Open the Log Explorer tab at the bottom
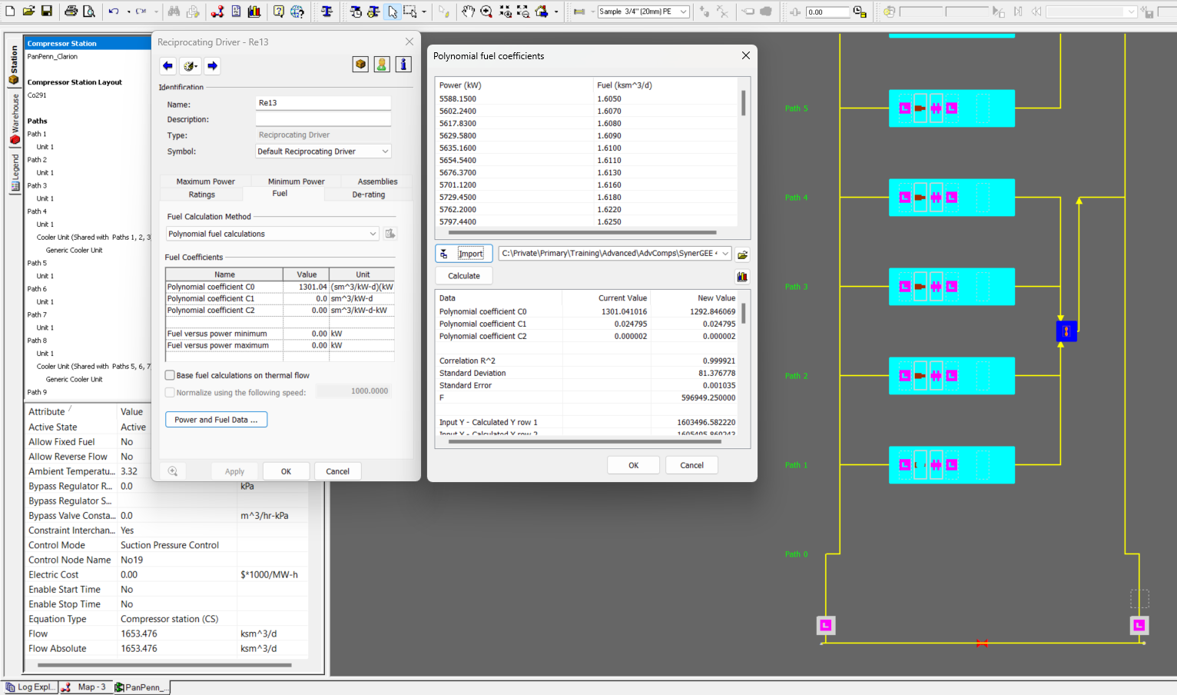 [29, 687]
